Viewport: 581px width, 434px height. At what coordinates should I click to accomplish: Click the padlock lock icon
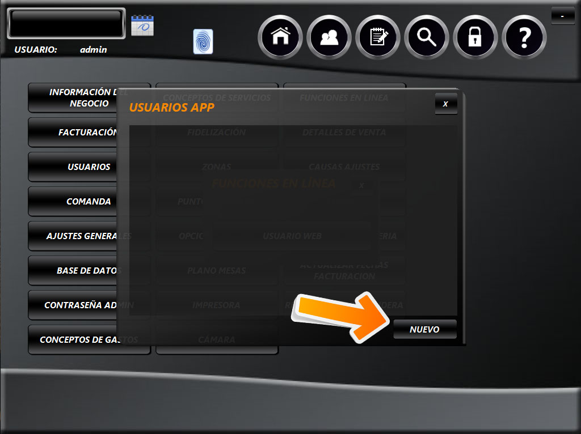[475, 37]
